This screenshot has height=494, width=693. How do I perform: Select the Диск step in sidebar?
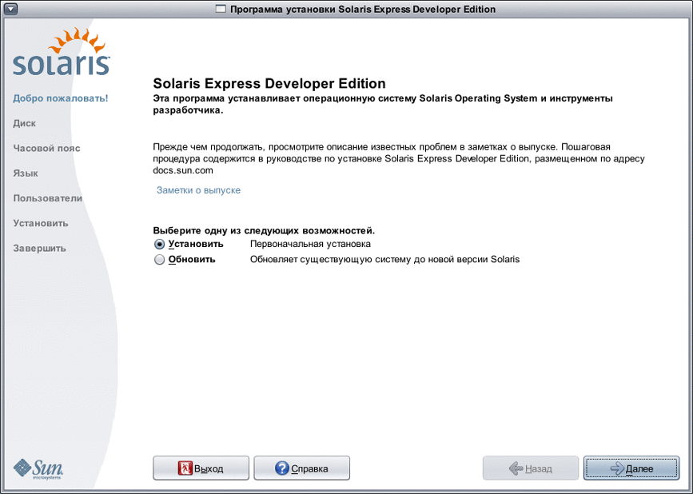point(24,123)
